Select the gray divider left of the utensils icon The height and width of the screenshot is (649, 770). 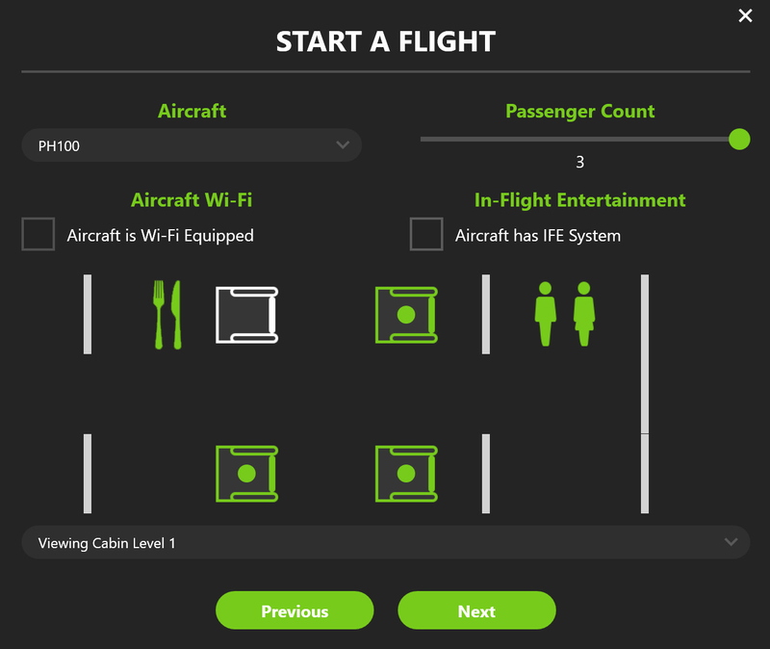point(89,313)
